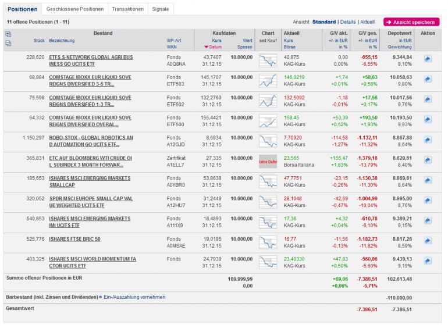Switch view to Details
Screen dimensions: 448x332
pos(347,22)
